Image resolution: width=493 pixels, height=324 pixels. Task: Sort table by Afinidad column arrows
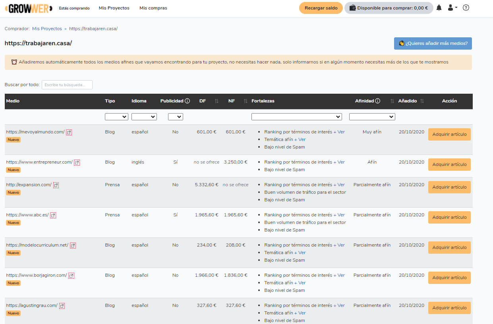click(x=392, y=101)
